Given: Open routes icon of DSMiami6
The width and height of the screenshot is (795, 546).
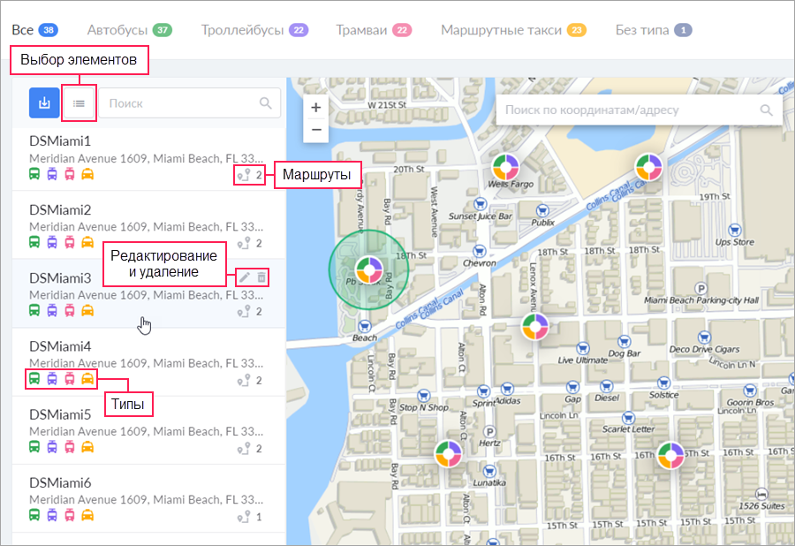Looking at the screenshot, I should point(244,517).
